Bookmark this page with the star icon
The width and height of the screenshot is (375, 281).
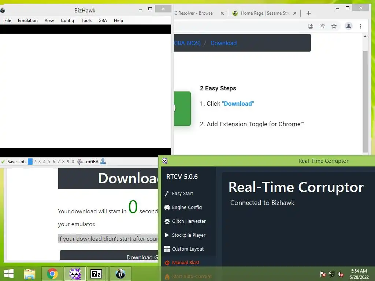click(334, 26)
